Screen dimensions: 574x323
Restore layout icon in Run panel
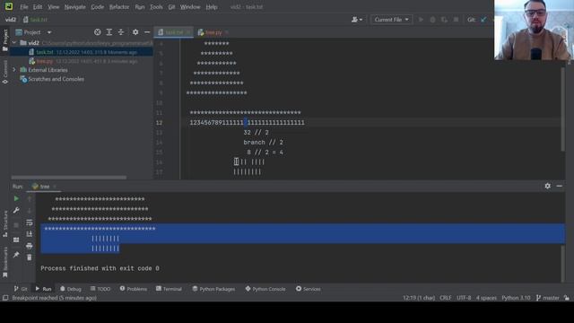coord(16,240)
